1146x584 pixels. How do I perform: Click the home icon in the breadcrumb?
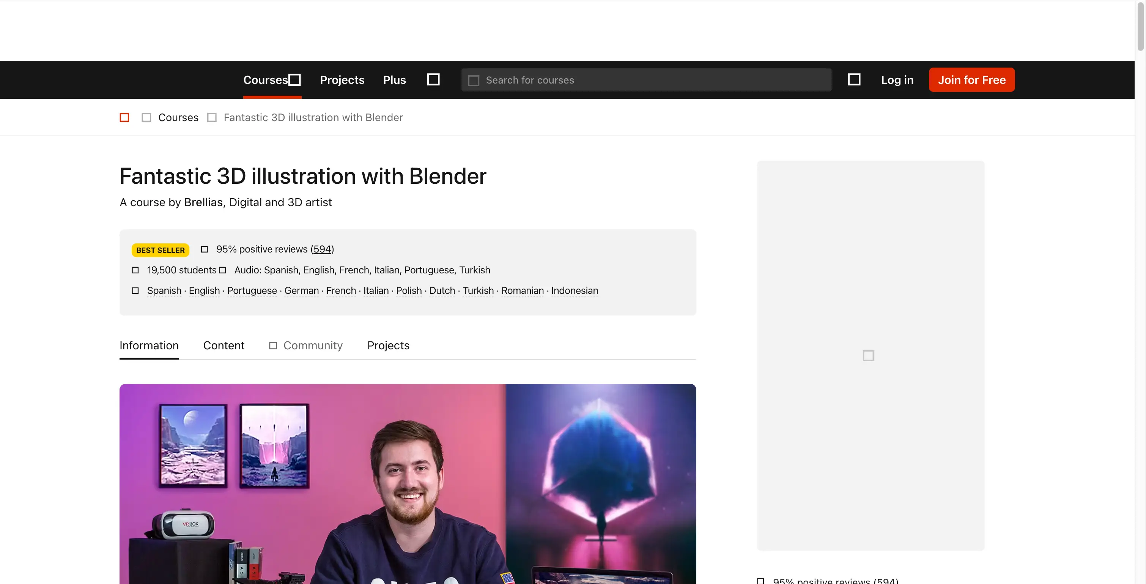pos(124,117)
